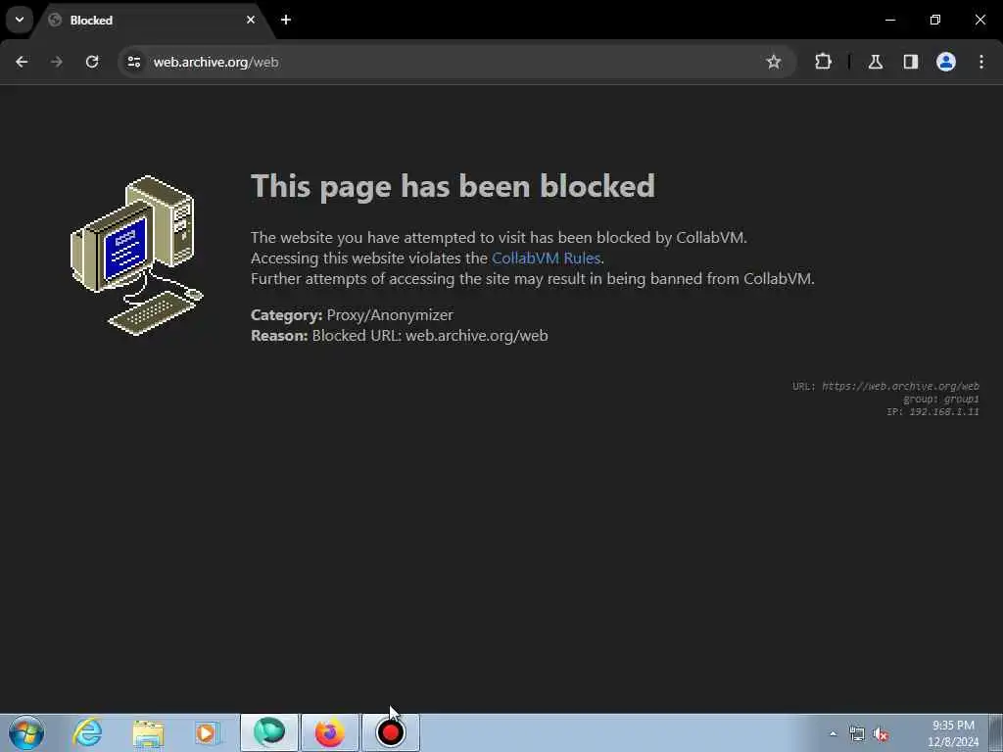1003x752 pixels.
Task: Click the network tray icon
Action: click(856, 734)
